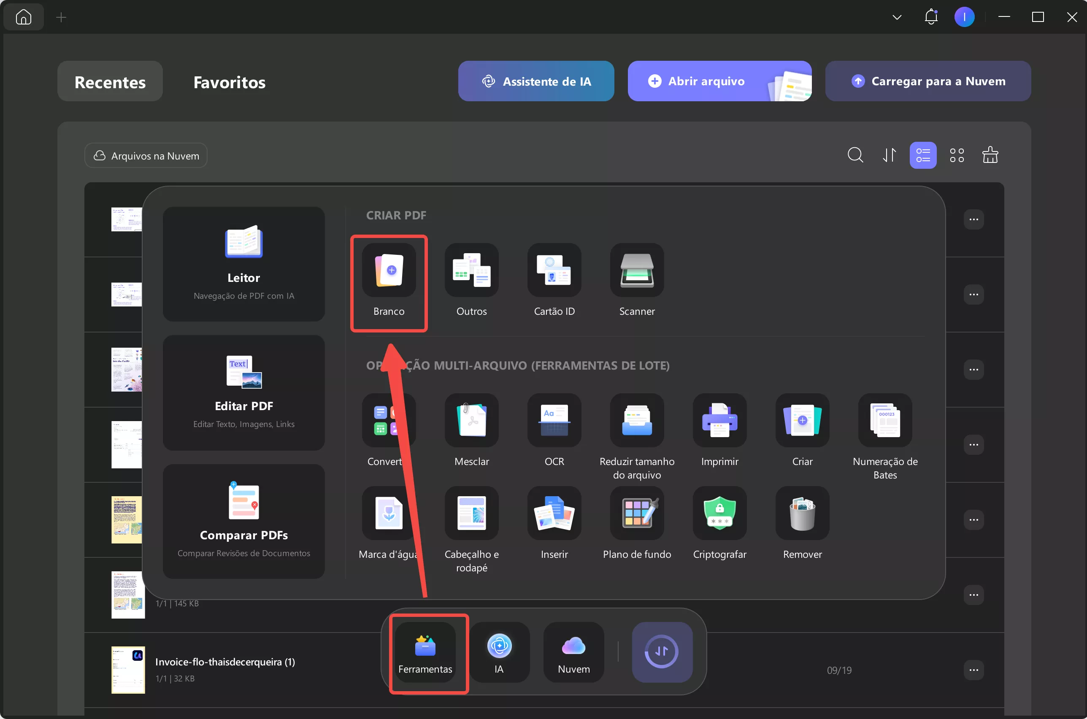Open the Criptografar batch tool
This screenshot has height=719, width=1087.
point(719,514)
